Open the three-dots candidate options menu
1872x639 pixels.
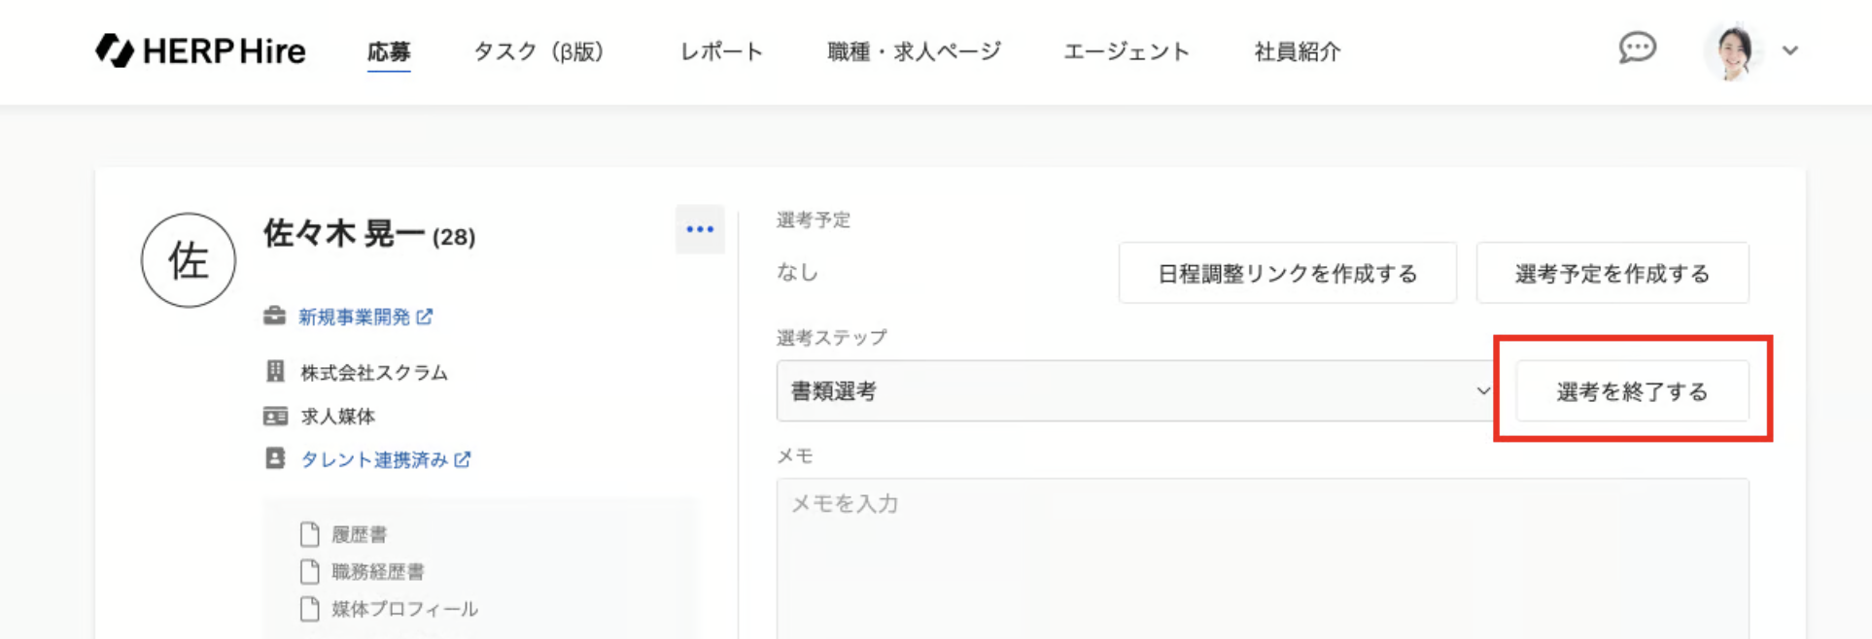700,229
